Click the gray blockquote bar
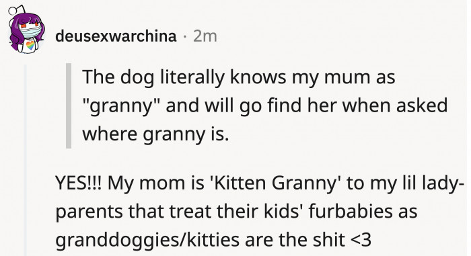Viewport: 471px width, 256px height. pyautogui.click(x=69, y=105)
